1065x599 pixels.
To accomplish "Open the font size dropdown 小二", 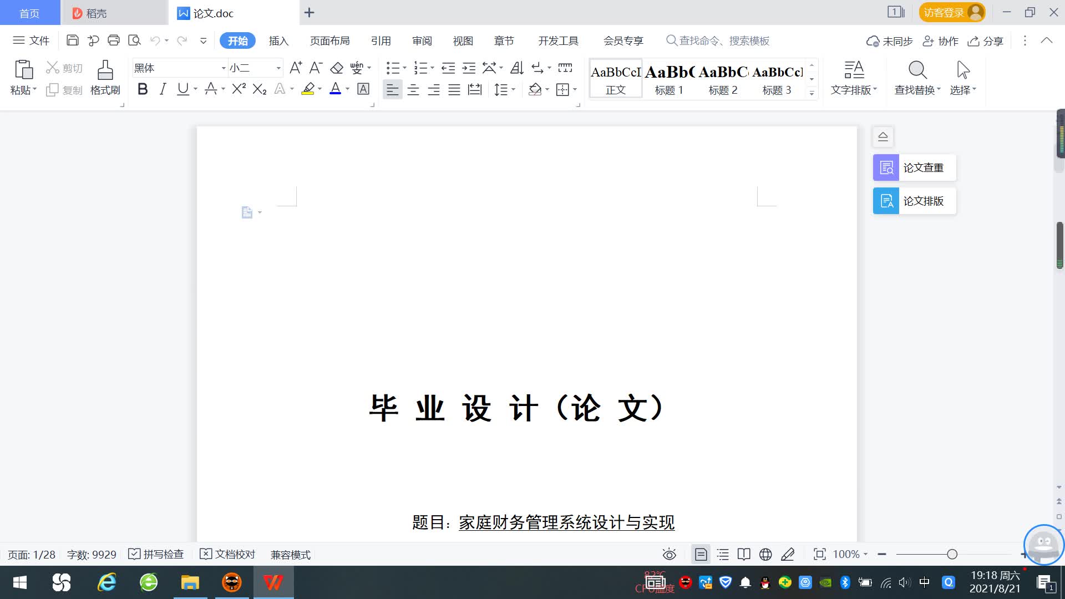I will pyautogui.click(x=278, y=68).
